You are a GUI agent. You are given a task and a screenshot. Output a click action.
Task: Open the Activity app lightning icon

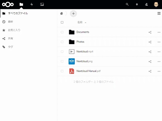32,4
